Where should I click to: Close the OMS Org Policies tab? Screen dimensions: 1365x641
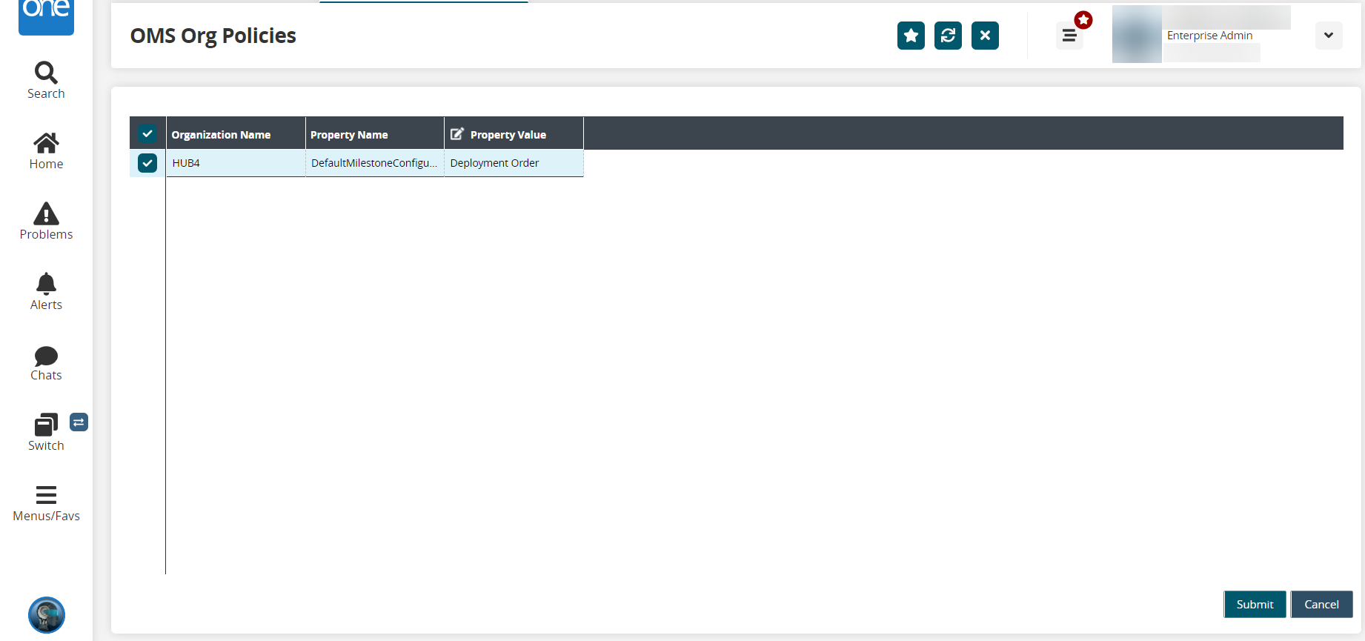point(985,36)
